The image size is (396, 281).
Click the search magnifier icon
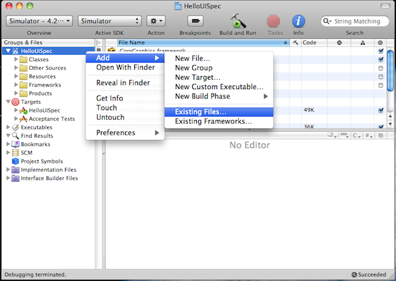326,21
